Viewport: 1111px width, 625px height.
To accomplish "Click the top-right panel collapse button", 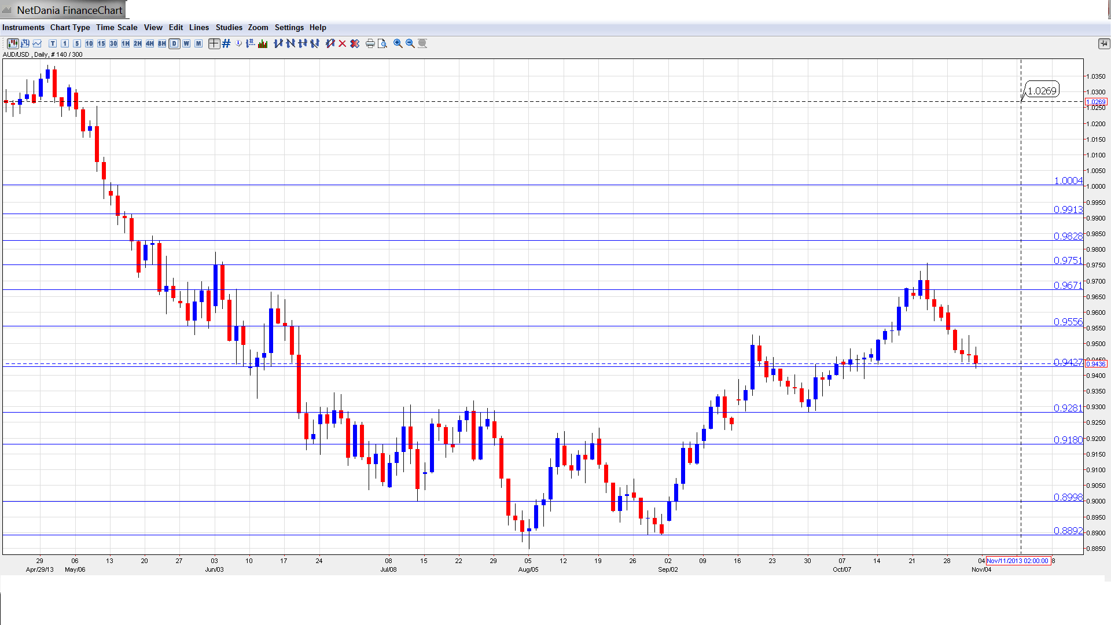I will click(1103, 43).
